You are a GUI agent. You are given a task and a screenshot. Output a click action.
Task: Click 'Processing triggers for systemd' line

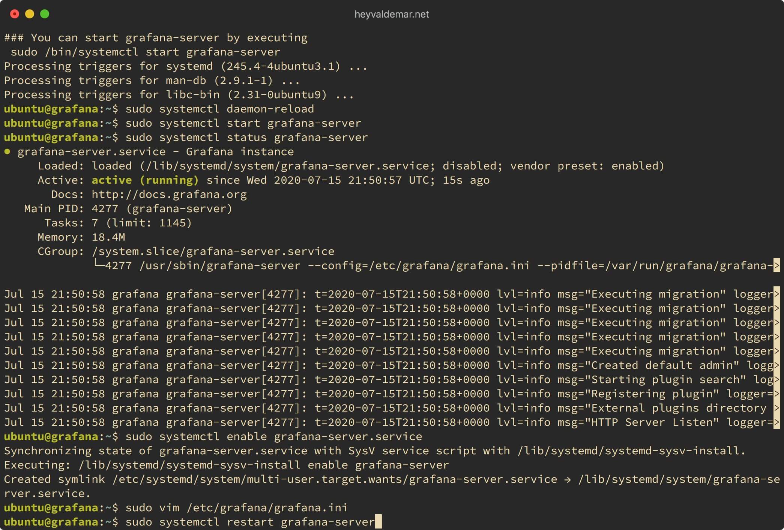point(186,66)
